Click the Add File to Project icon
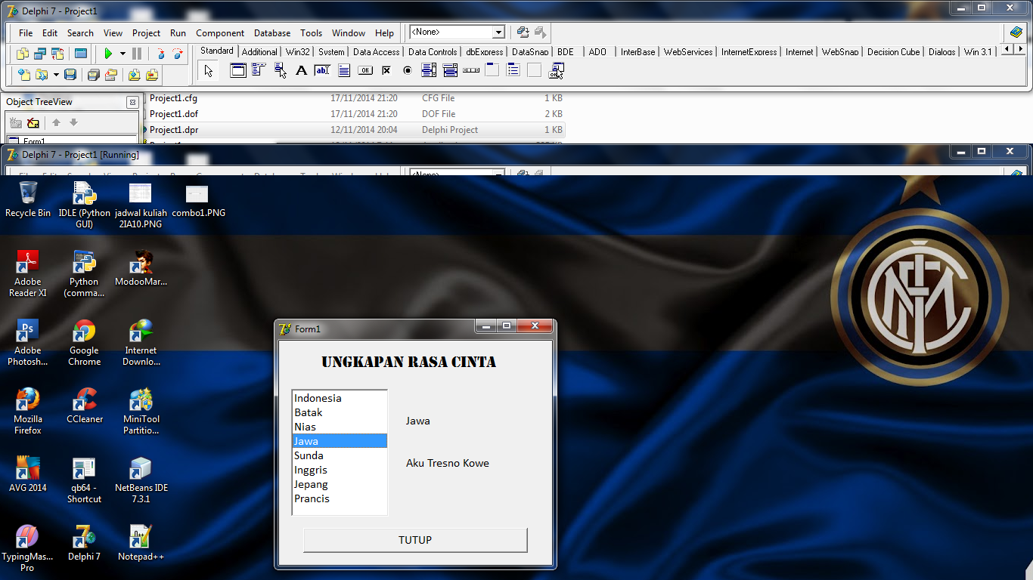The image size is (1033, 580). tap(134, 75)
